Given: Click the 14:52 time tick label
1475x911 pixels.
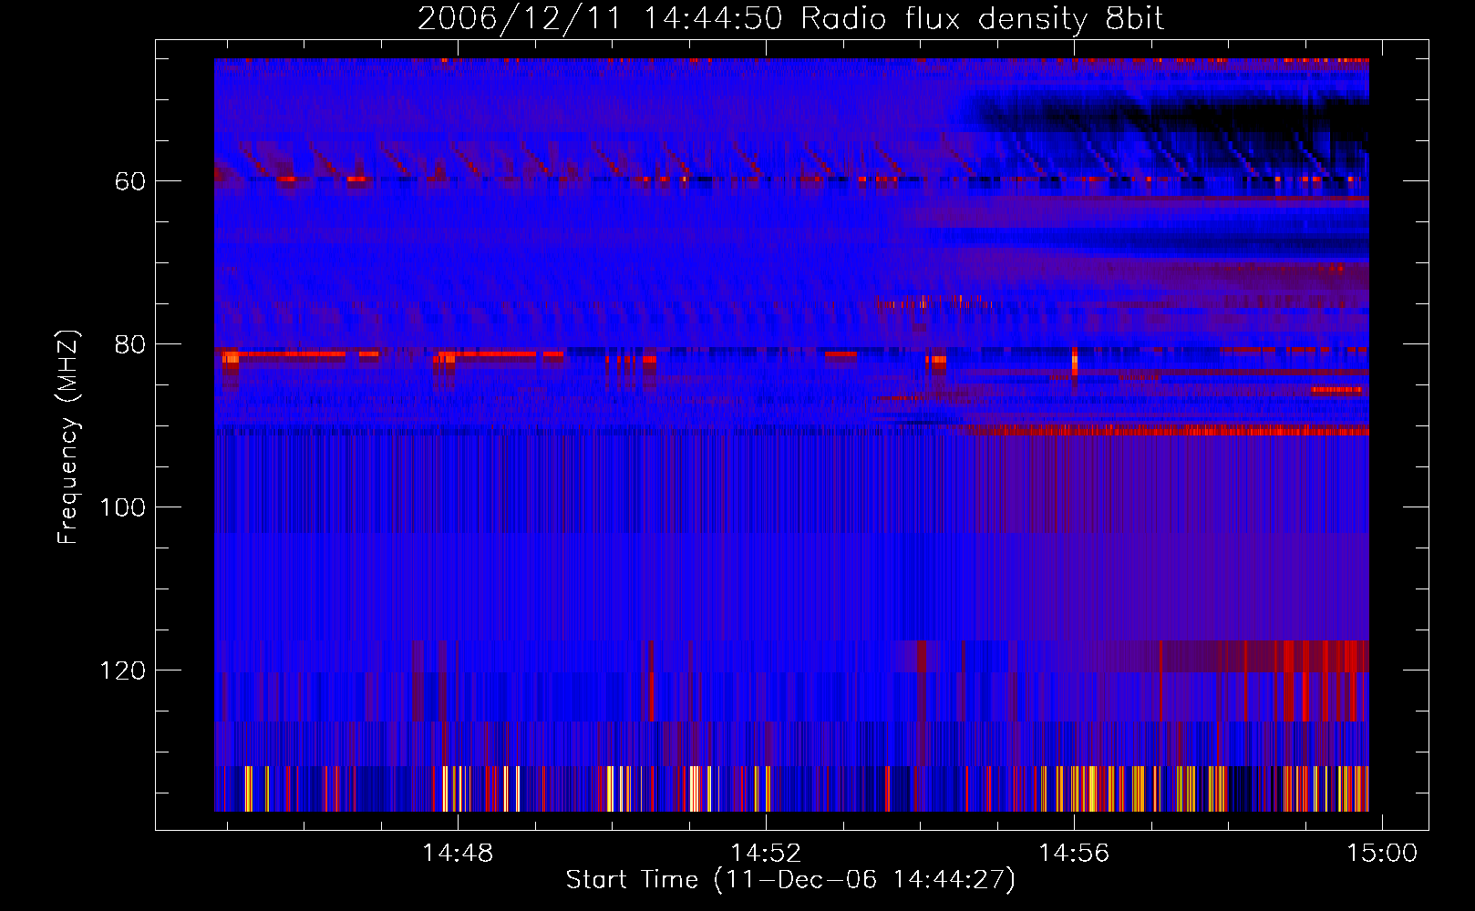Looking at the screenshot, I should click(x=766, y=853).
